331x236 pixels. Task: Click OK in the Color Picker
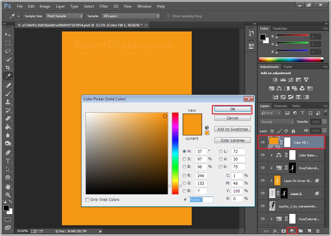232,109
